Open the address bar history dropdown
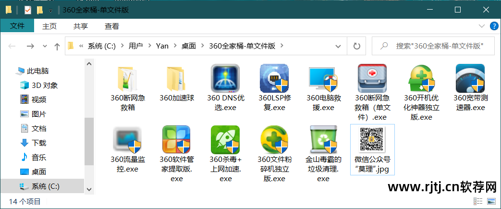501x209 pixels. pos(338,46)
